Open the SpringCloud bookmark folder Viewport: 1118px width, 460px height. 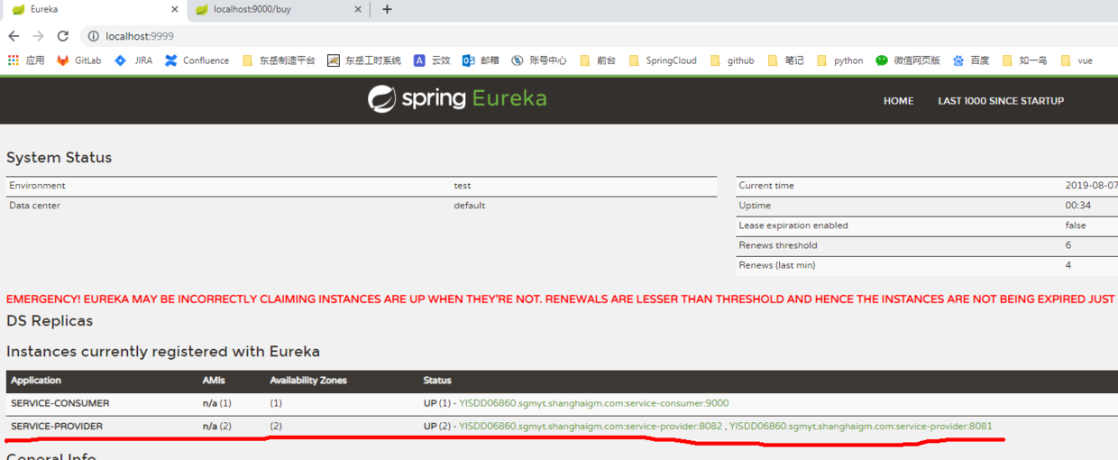[662, 60]
